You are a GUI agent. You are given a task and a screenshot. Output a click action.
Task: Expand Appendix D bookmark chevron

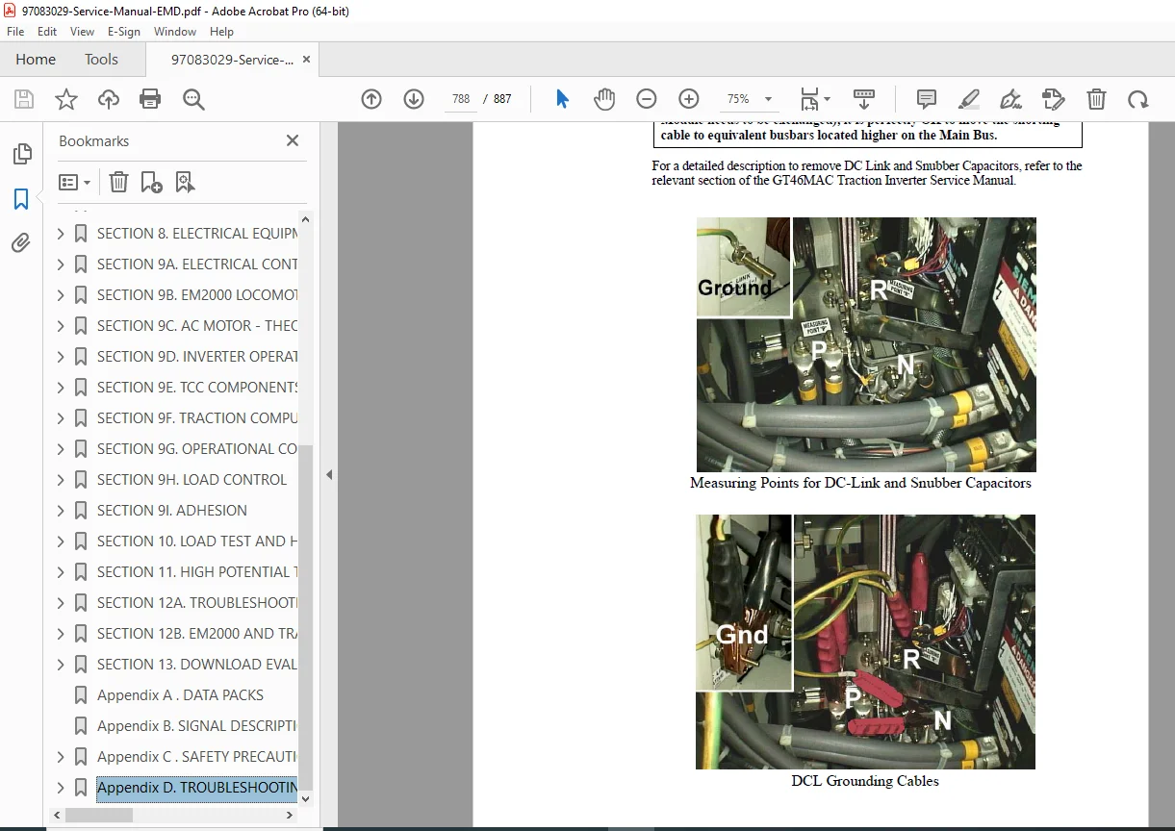[x=61, y=788]
